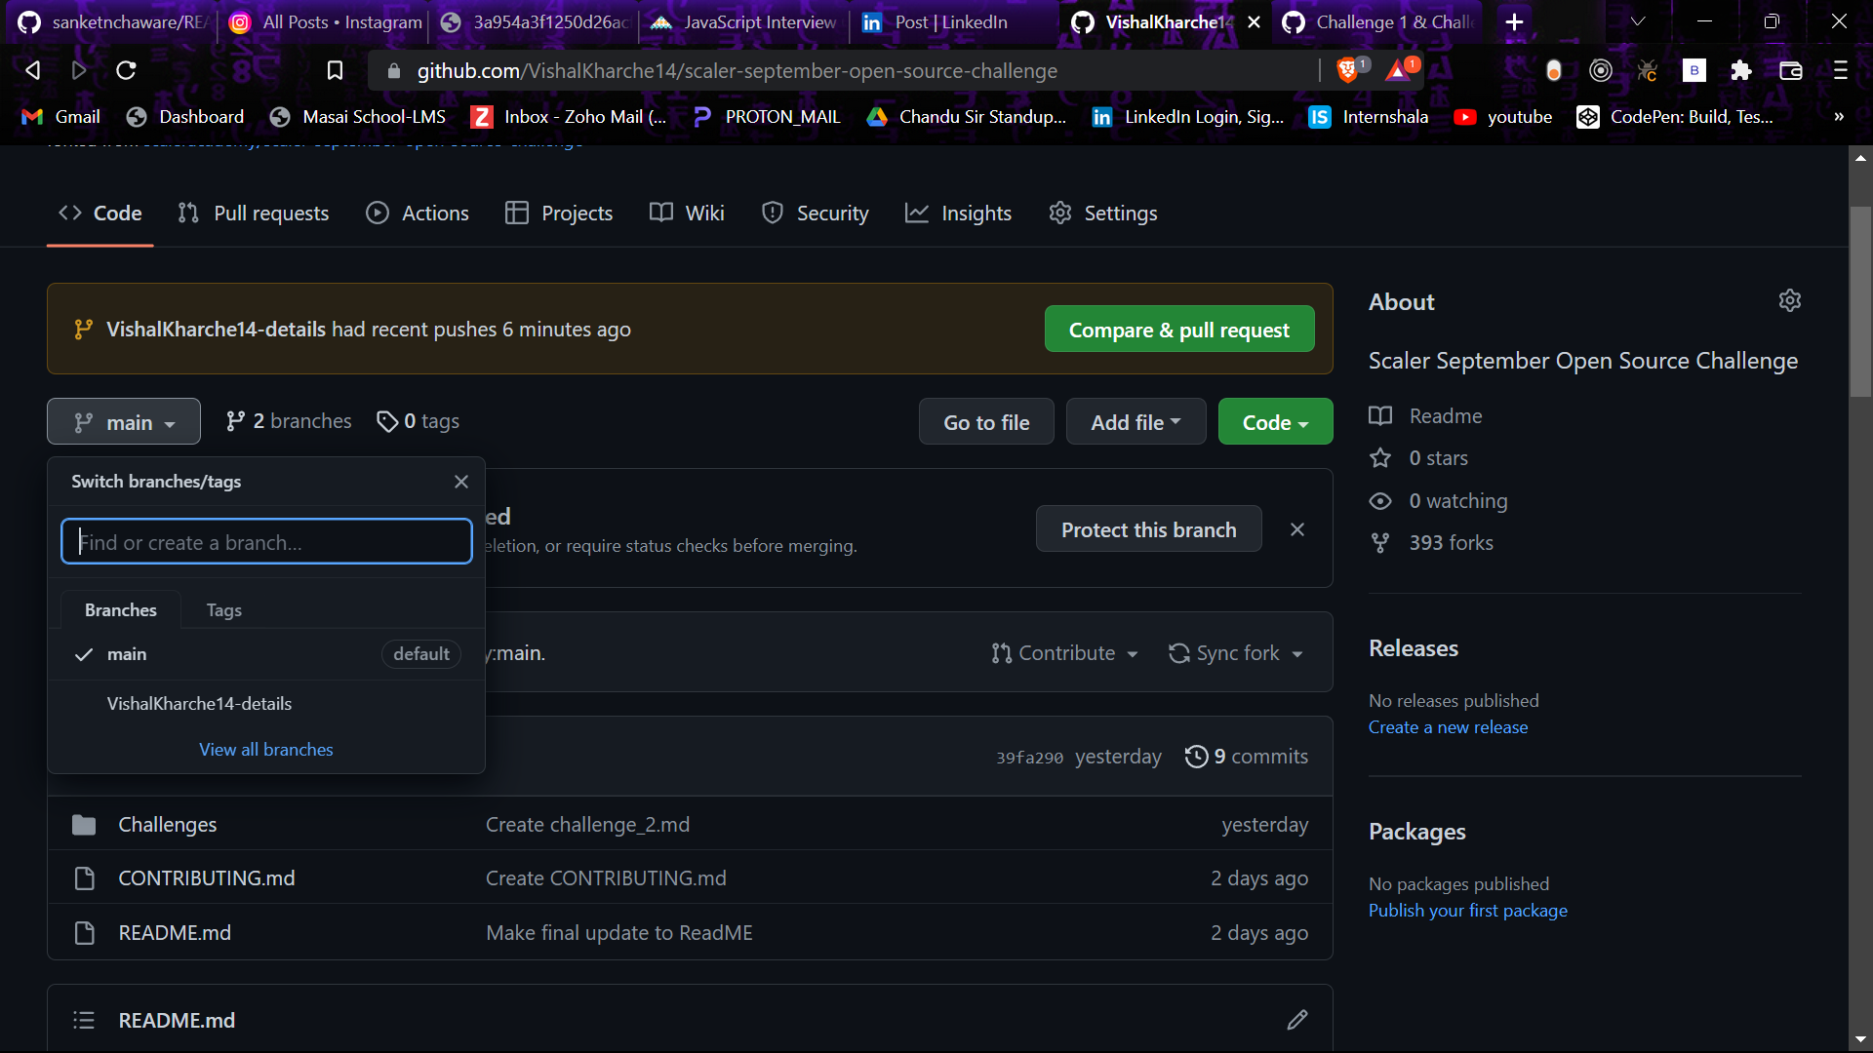
Task: Click the watching eye icon
Action: coord(1381,500)
